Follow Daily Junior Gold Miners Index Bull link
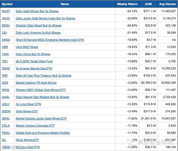The height and width of the screenshot is (151, 178). (45, 18)
